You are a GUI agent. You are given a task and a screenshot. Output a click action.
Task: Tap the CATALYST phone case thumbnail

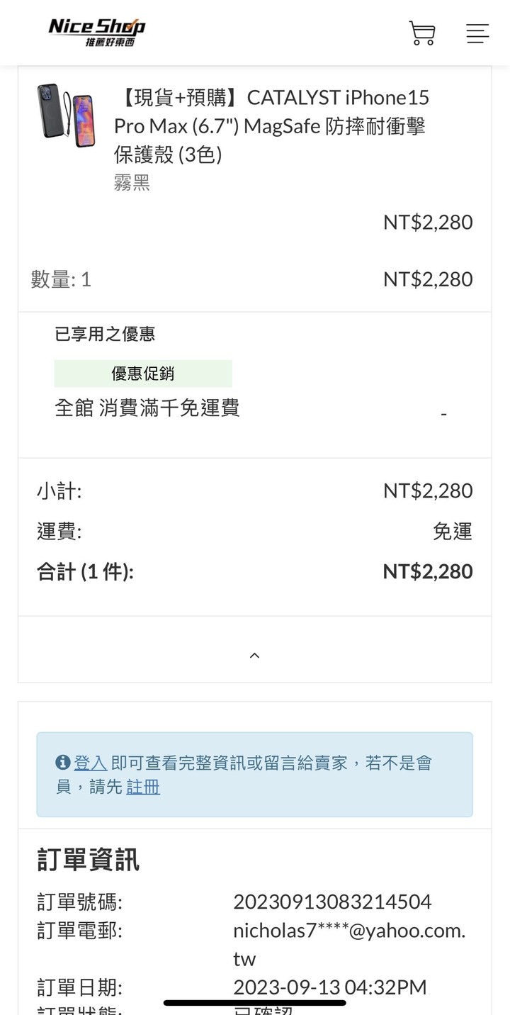[67, 115]
